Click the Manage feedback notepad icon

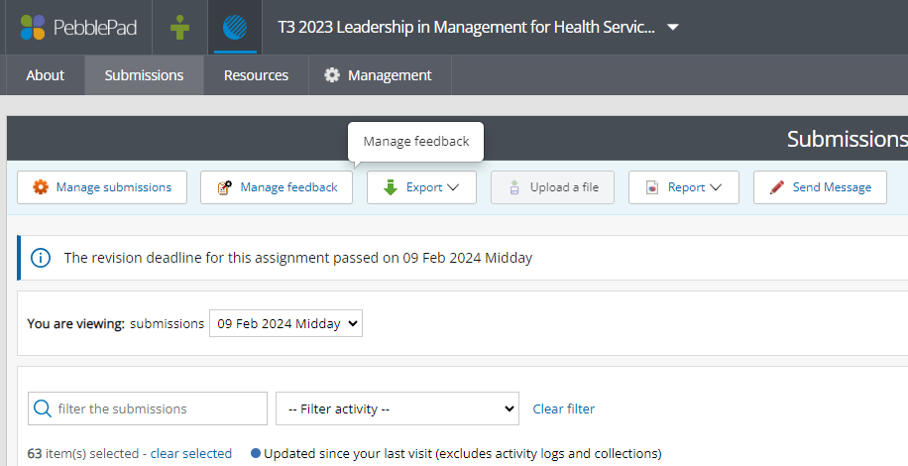click(224, 187)
